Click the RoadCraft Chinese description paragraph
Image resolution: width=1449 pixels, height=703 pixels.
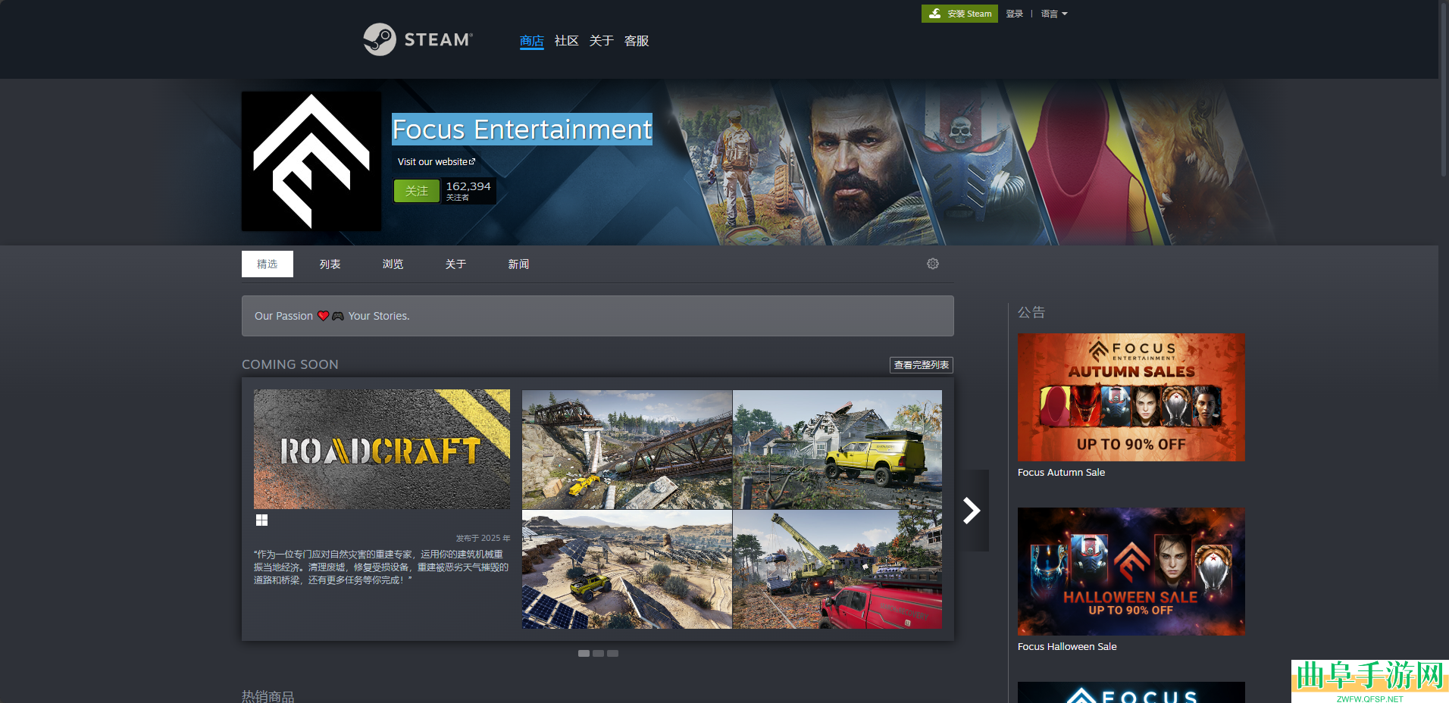(381, 567)
